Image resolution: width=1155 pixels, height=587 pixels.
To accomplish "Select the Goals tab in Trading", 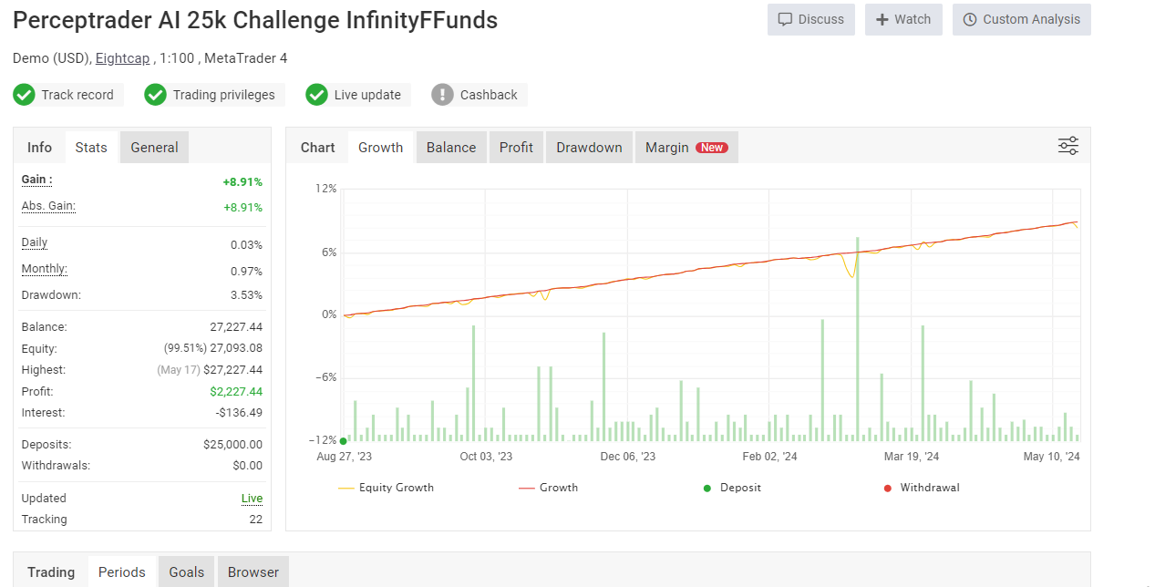I will (x=186, y=572).
